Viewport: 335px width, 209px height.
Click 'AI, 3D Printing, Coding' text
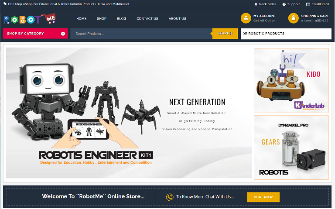point(197,121)
